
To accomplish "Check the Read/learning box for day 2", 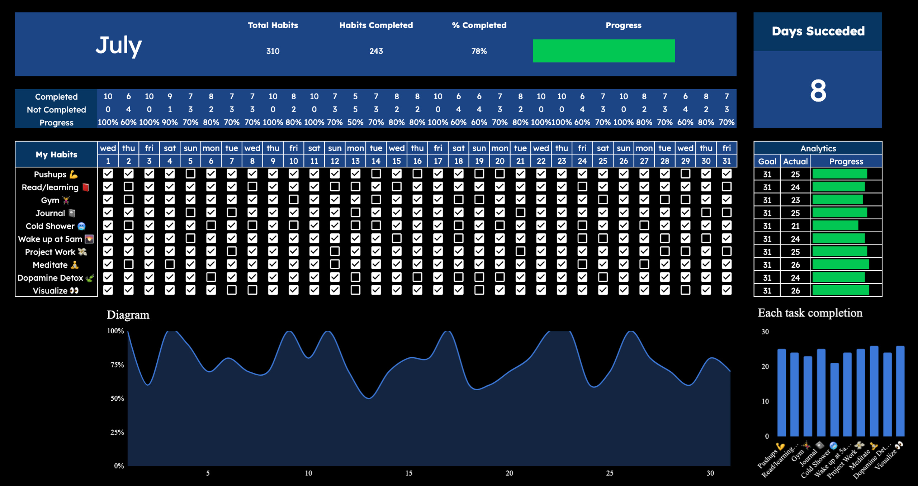I will pos(128,187).
